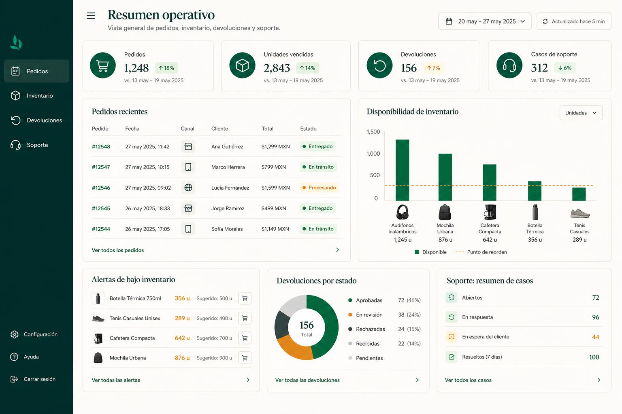Click the reorder cart icon for Mochila Urbana
Viewport: 622px width, 414px height.
(x=245, y=358)
